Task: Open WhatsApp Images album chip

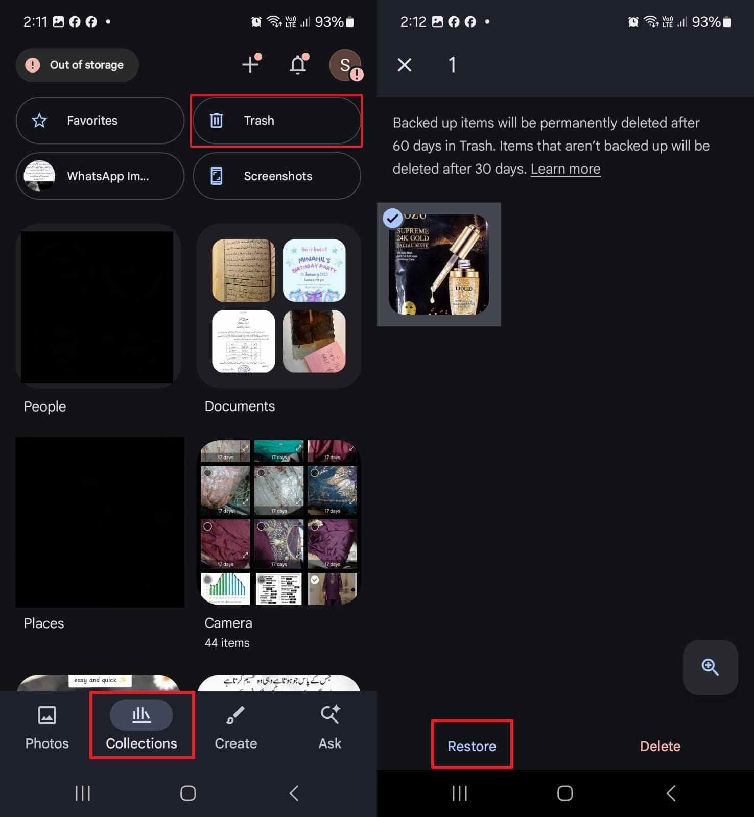Action: tap(100, 176)
